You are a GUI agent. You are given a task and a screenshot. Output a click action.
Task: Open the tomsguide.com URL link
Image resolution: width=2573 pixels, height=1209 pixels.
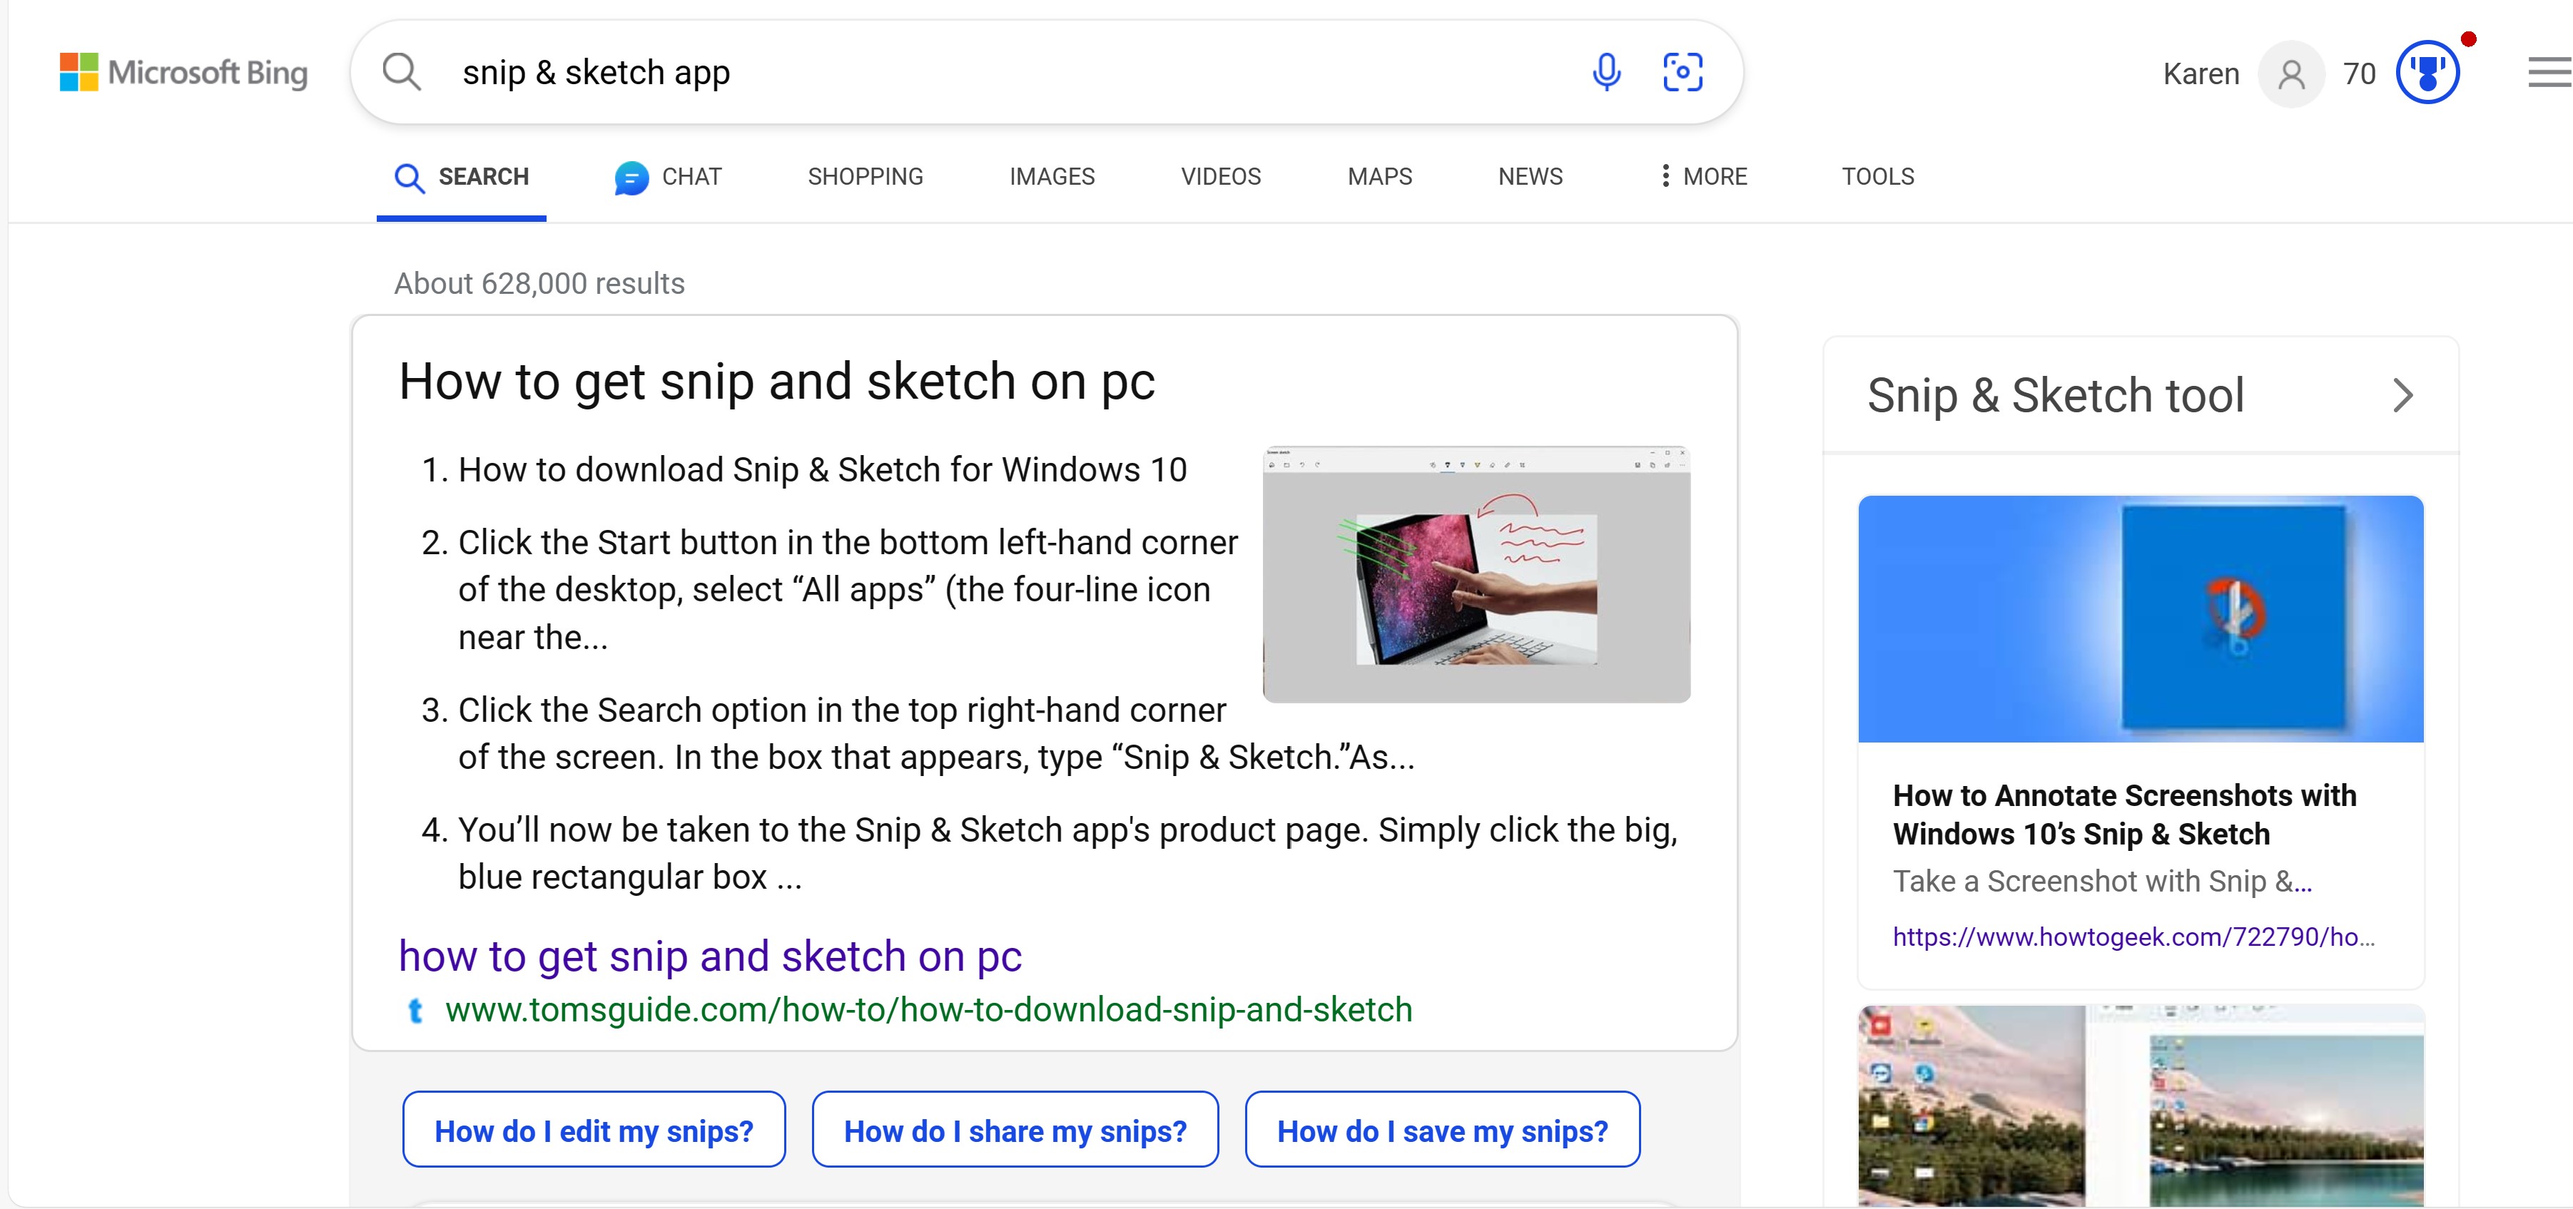pos(928,1010)
